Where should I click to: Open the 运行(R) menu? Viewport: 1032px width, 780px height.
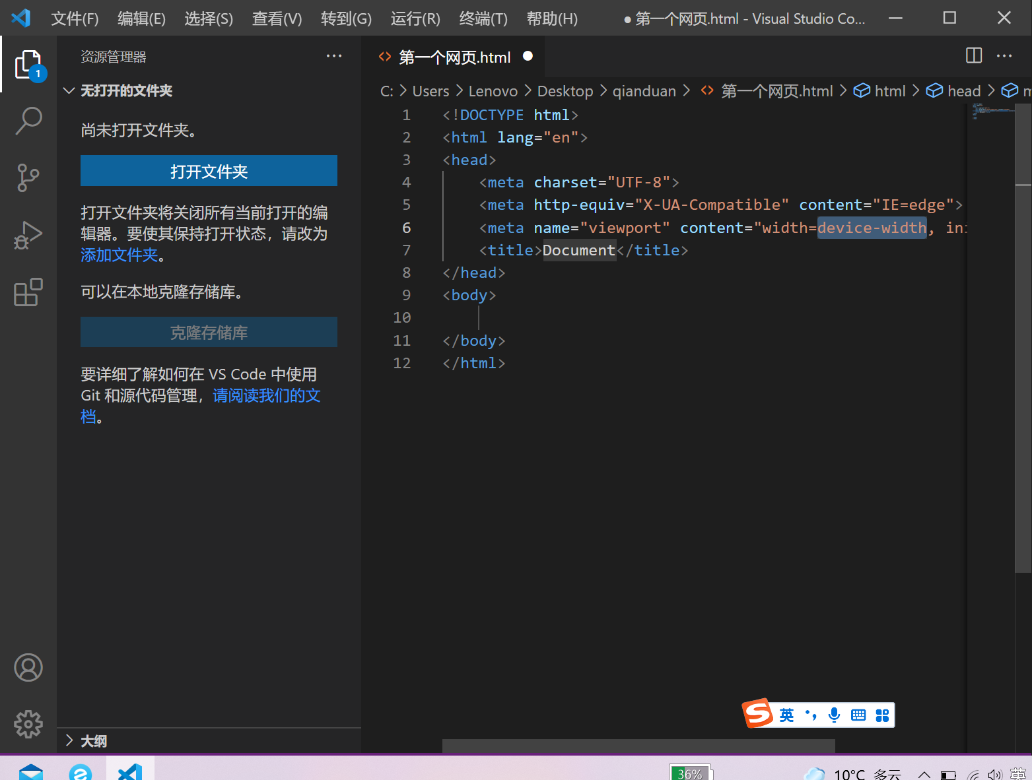(415, 18)
